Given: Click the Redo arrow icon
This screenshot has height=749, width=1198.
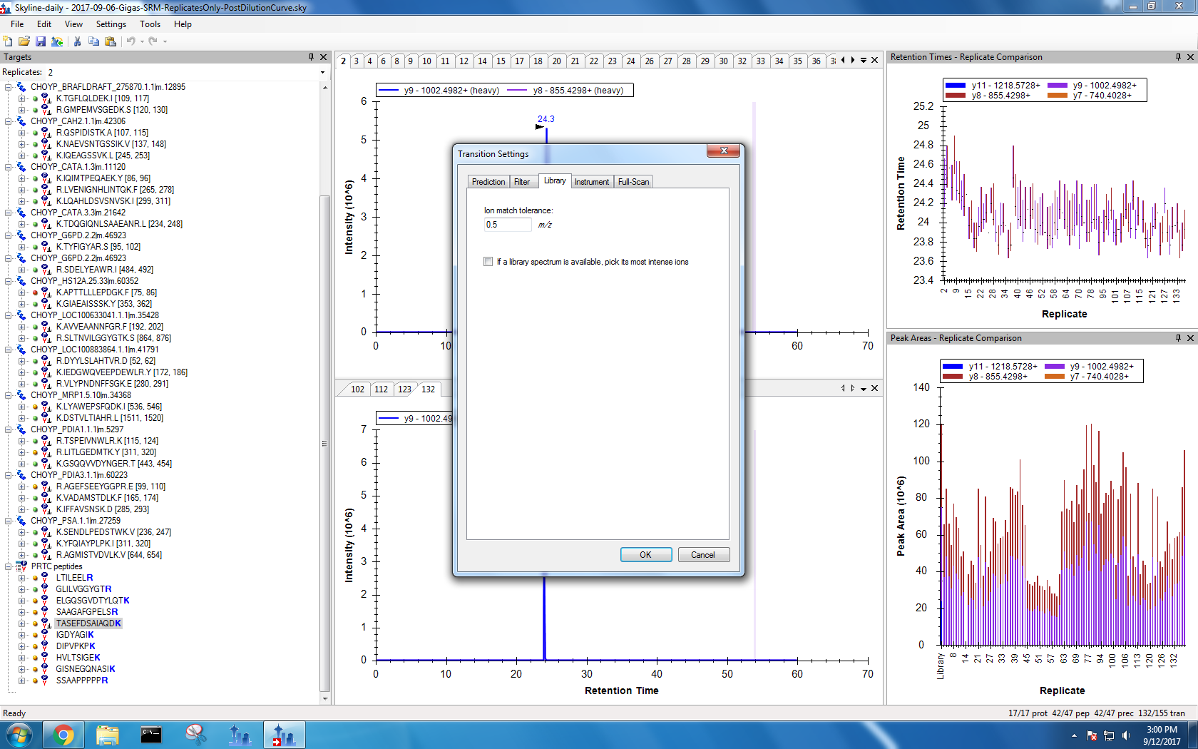Looking at the screenshot, I should pyautogui.click(x=153, y=41).
